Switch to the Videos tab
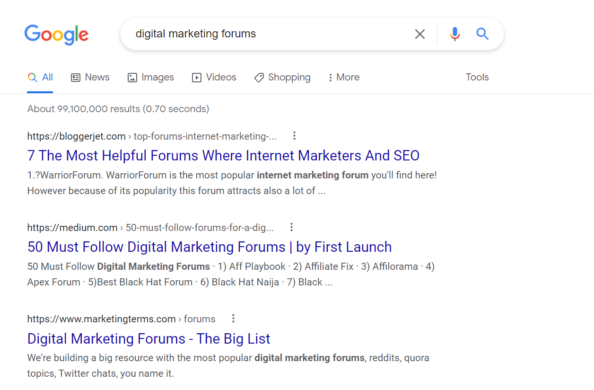 point(214,78)
